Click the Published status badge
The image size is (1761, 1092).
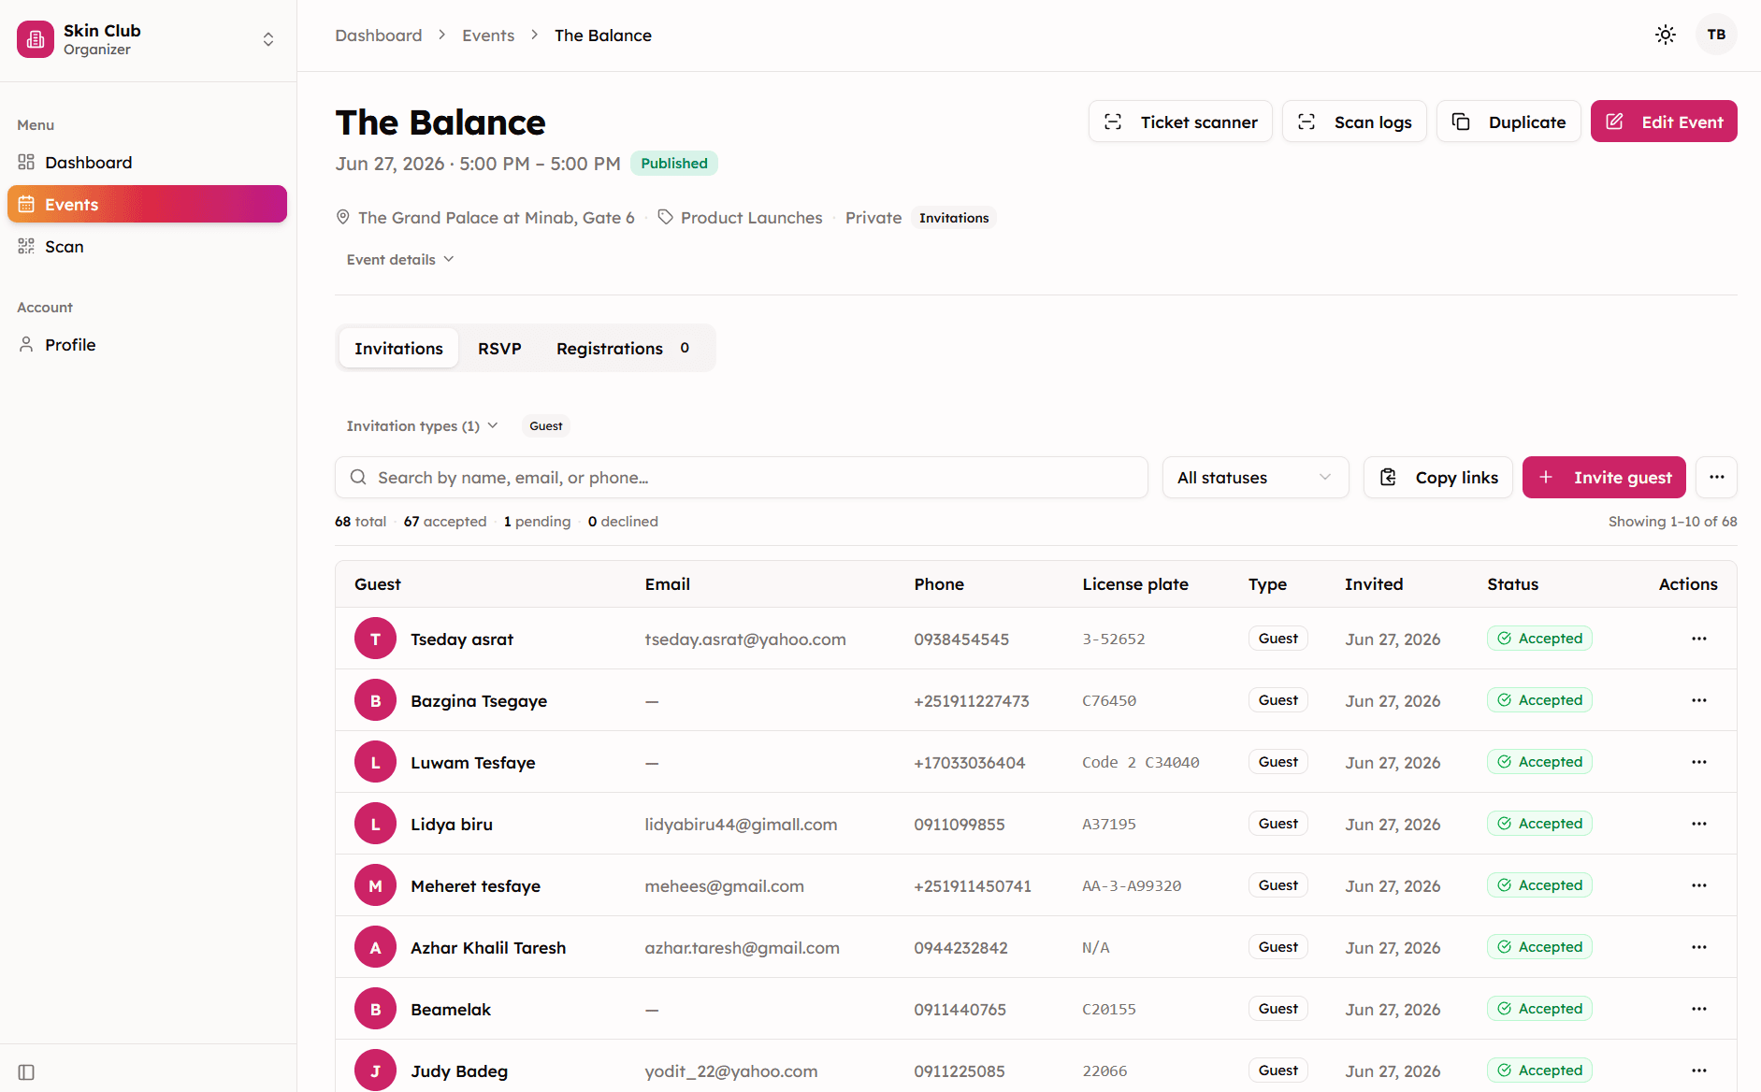(x=673, y=164)
